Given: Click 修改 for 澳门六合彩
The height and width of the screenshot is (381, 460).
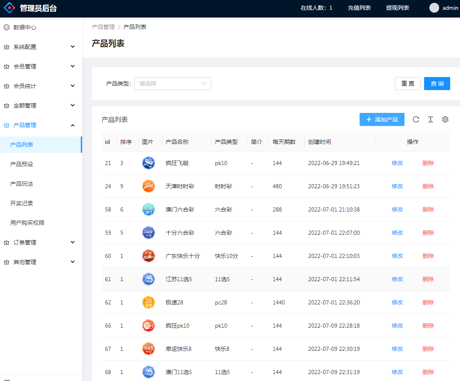Looking at the screenshot, I should pos(397,209).
